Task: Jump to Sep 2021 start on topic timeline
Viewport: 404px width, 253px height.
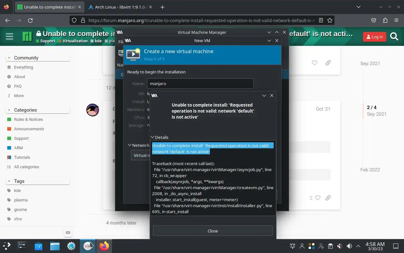Action: click(370, 63)
